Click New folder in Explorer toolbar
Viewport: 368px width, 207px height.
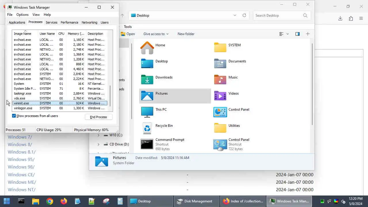pyautogui.click(x=186, y=34)
